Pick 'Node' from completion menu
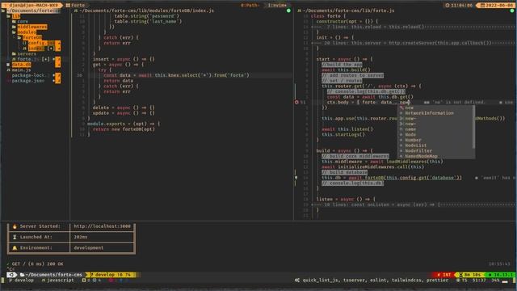Image resolution: width=517 pixels, height=291 pixels. tap(435, 135)
